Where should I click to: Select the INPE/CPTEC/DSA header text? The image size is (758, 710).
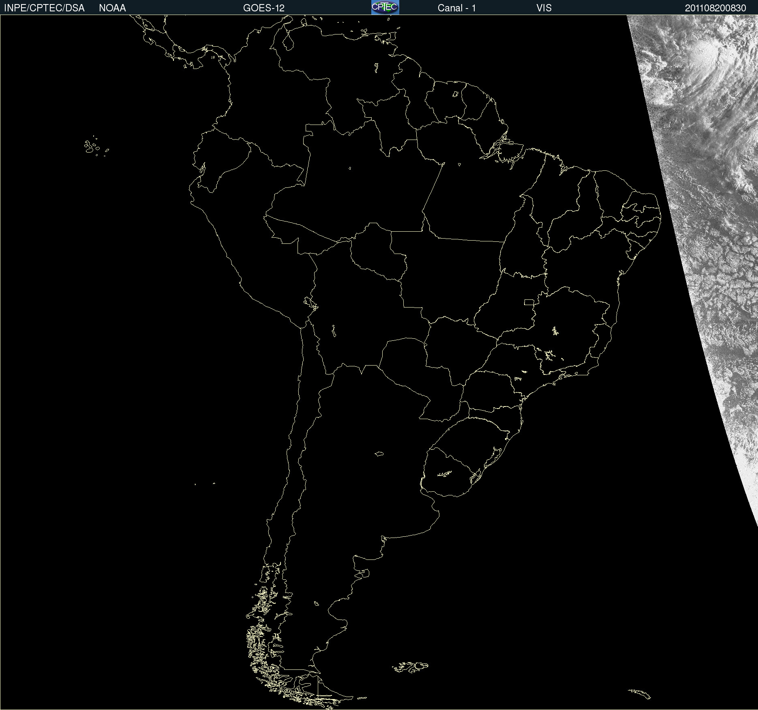[44, 8]
